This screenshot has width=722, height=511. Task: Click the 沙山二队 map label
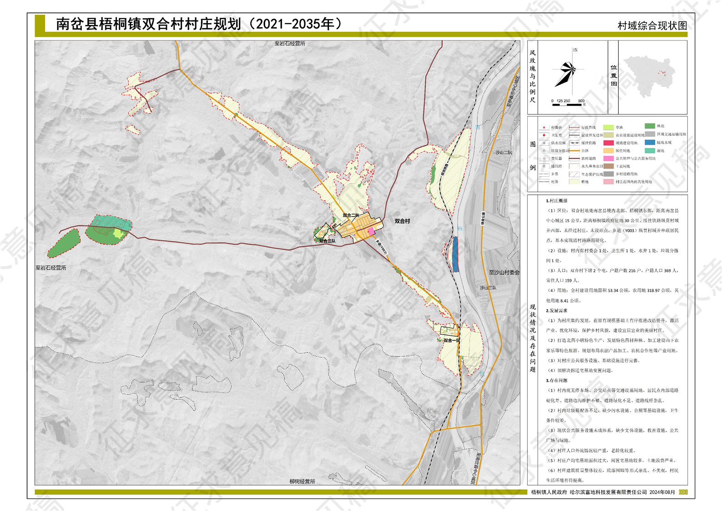tap(504, 153)
